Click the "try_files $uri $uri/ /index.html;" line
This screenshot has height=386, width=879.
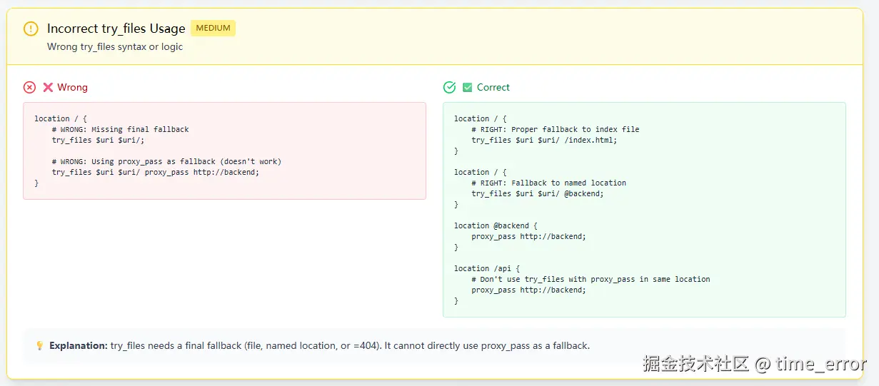[x=543, y=140]
